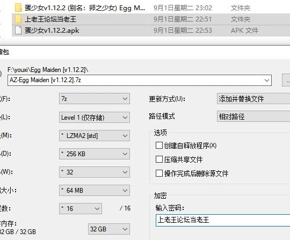Click the date 9月1日星期二 22:51
Viewport: 290px width, 240px height.
183,19
